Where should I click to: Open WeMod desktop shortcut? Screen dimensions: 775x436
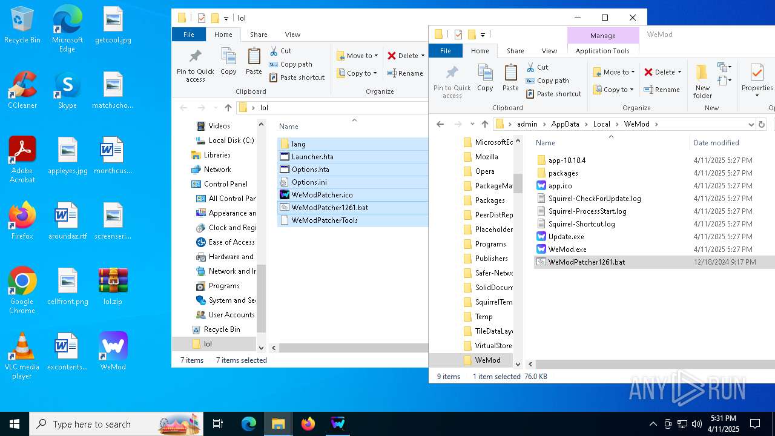(x=113, y=351)
